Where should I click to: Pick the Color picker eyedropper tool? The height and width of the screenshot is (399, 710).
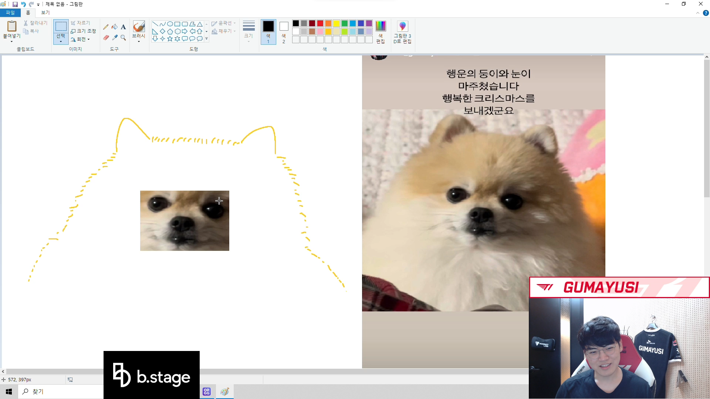[x=115, y=38]
